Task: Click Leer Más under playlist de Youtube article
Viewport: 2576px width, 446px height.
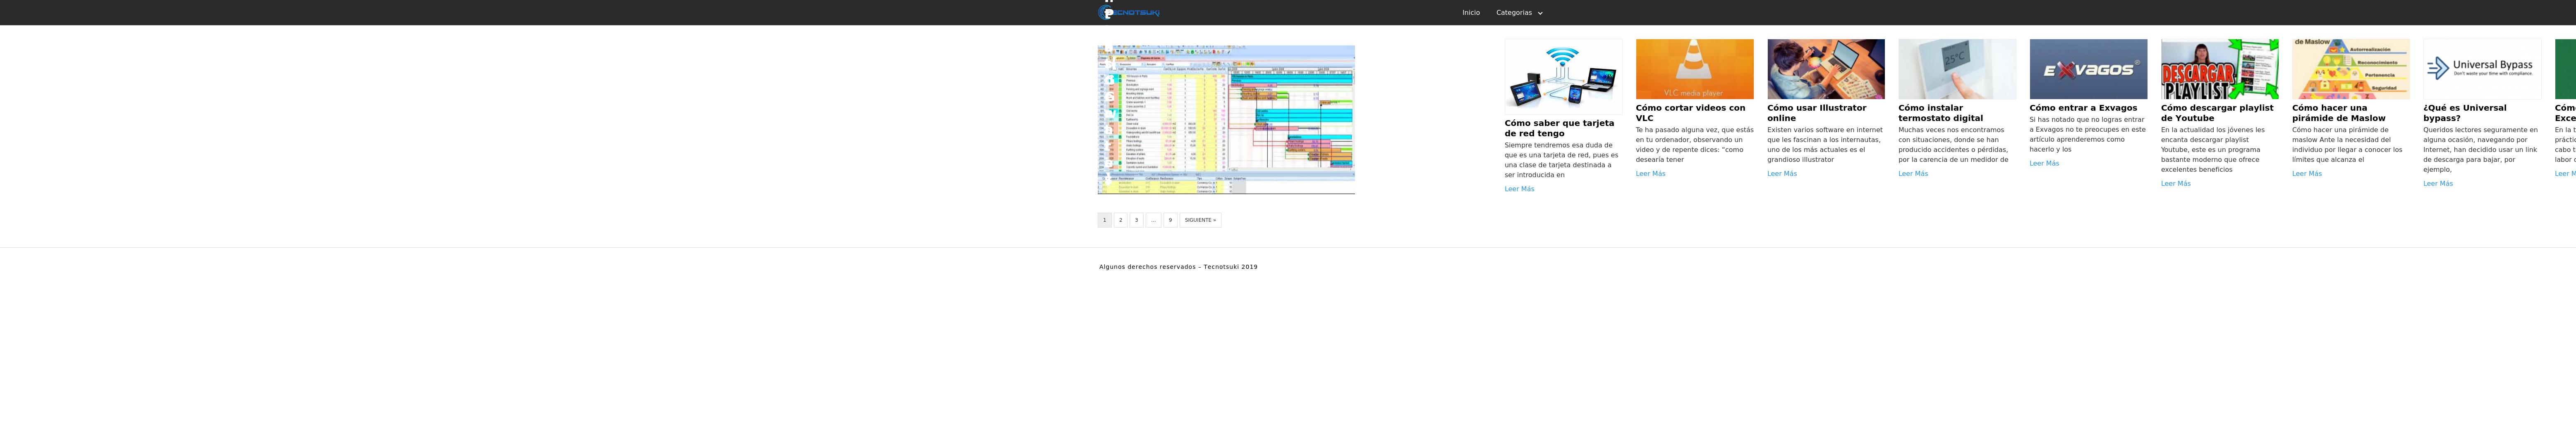Action: 2175,184
